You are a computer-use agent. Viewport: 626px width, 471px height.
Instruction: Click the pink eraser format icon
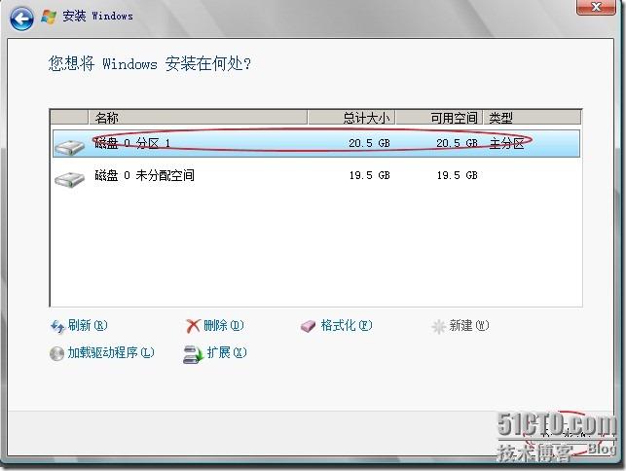pyautogui.click(x=308, y=327)
